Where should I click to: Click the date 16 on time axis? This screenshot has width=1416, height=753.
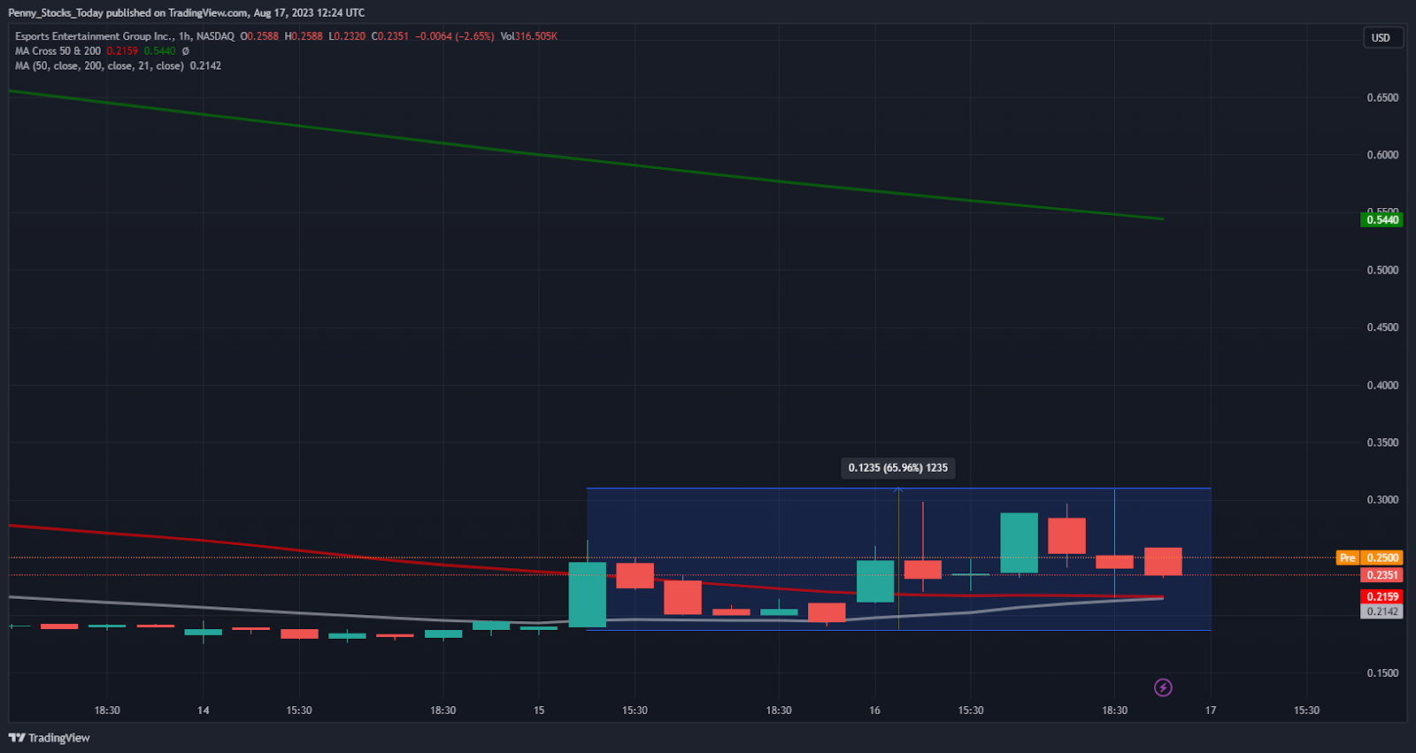pyautogui.click(x=874, y=711)
